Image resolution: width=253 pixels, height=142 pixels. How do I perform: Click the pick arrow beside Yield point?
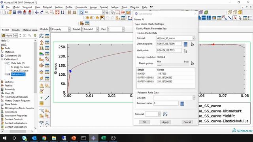pyautogui.click(x=186, y=51)
